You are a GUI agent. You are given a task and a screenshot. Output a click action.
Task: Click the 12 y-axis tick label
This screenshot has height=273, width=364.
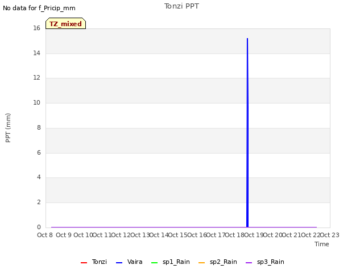click(x=36, y=78)
